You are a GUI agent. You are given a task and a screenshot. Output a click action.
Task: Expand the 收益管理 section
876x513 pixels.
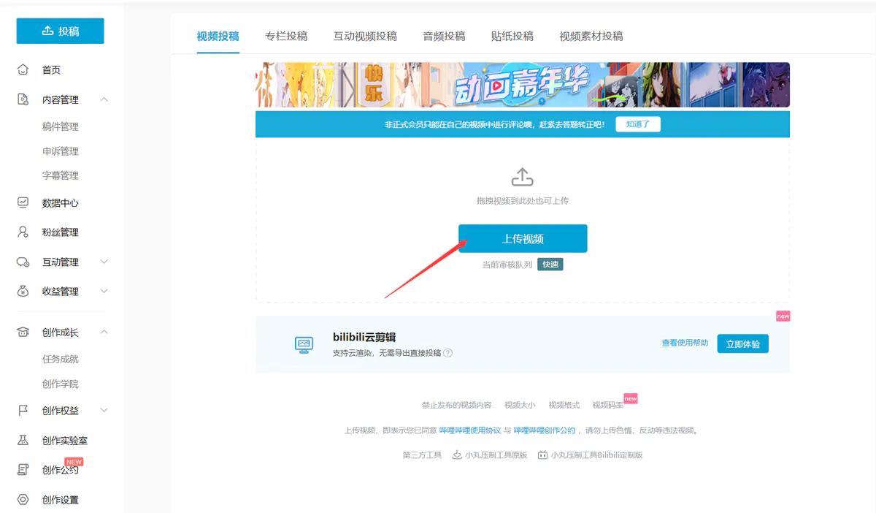(104, 291)
